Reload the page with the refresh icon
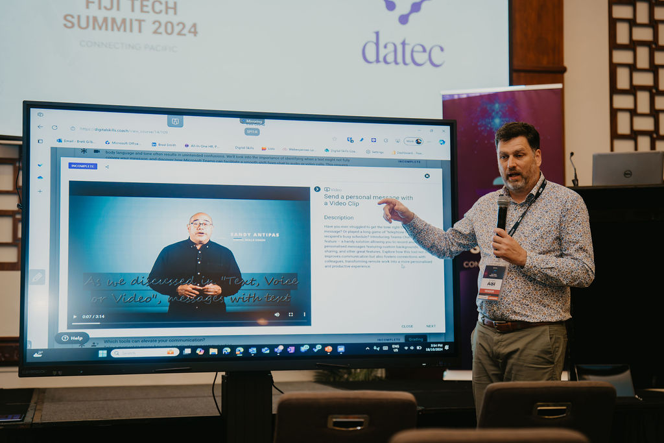The width and height of the screenshot is (664, 443). tap(54, 127)
